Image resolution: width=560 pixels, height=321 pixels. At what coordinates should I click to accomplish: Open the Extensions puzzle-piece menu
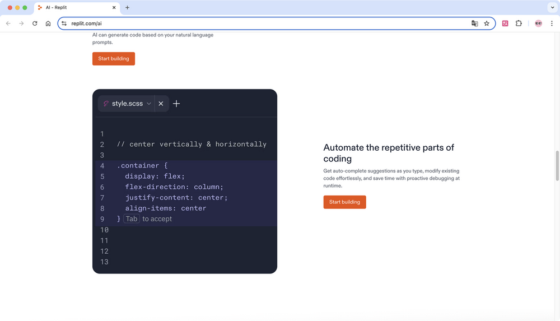(x=519, y=24)
